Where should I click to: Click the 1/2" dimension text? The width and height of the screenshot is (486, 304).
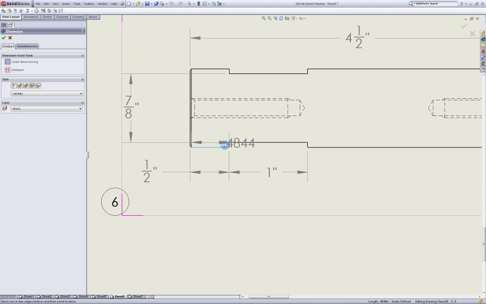coord(149,171)
